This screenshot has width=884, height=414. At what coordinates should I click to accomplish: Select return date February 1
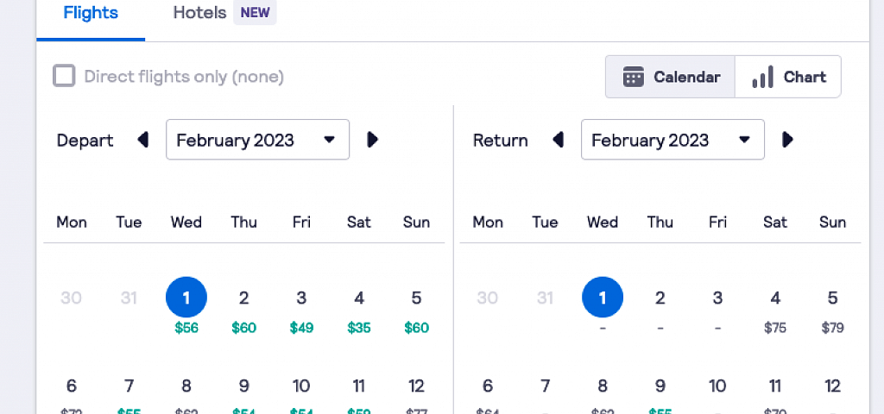tap(603, 298)
